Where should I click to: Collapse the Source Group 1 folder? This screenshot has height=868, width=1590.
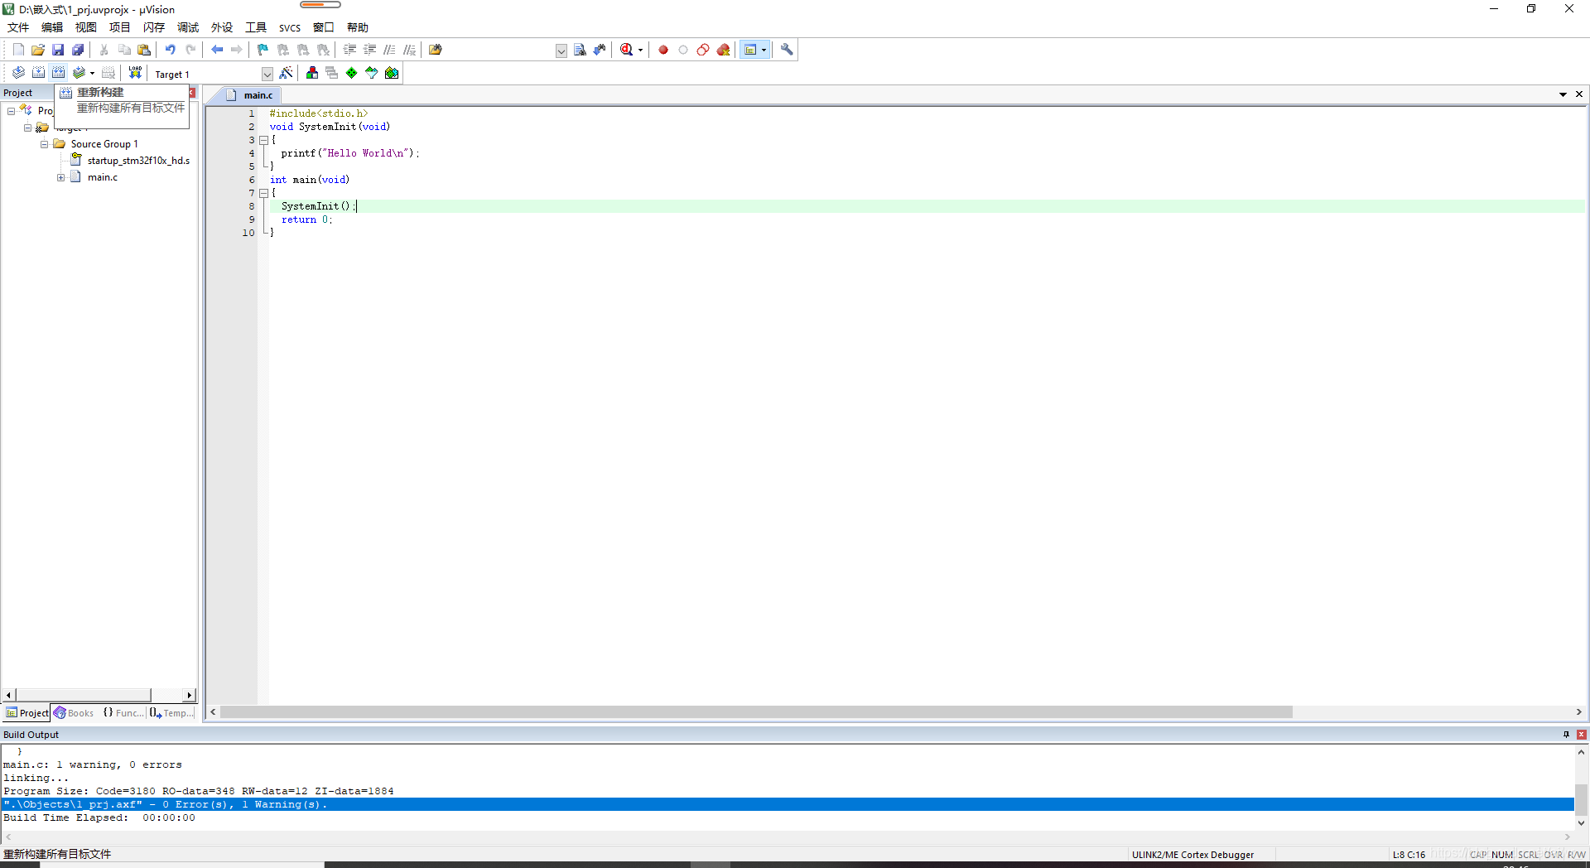pos(45,144)
